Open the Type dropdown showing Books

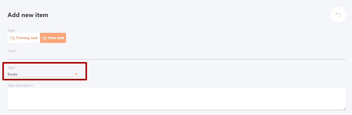(x=44, y=74)
